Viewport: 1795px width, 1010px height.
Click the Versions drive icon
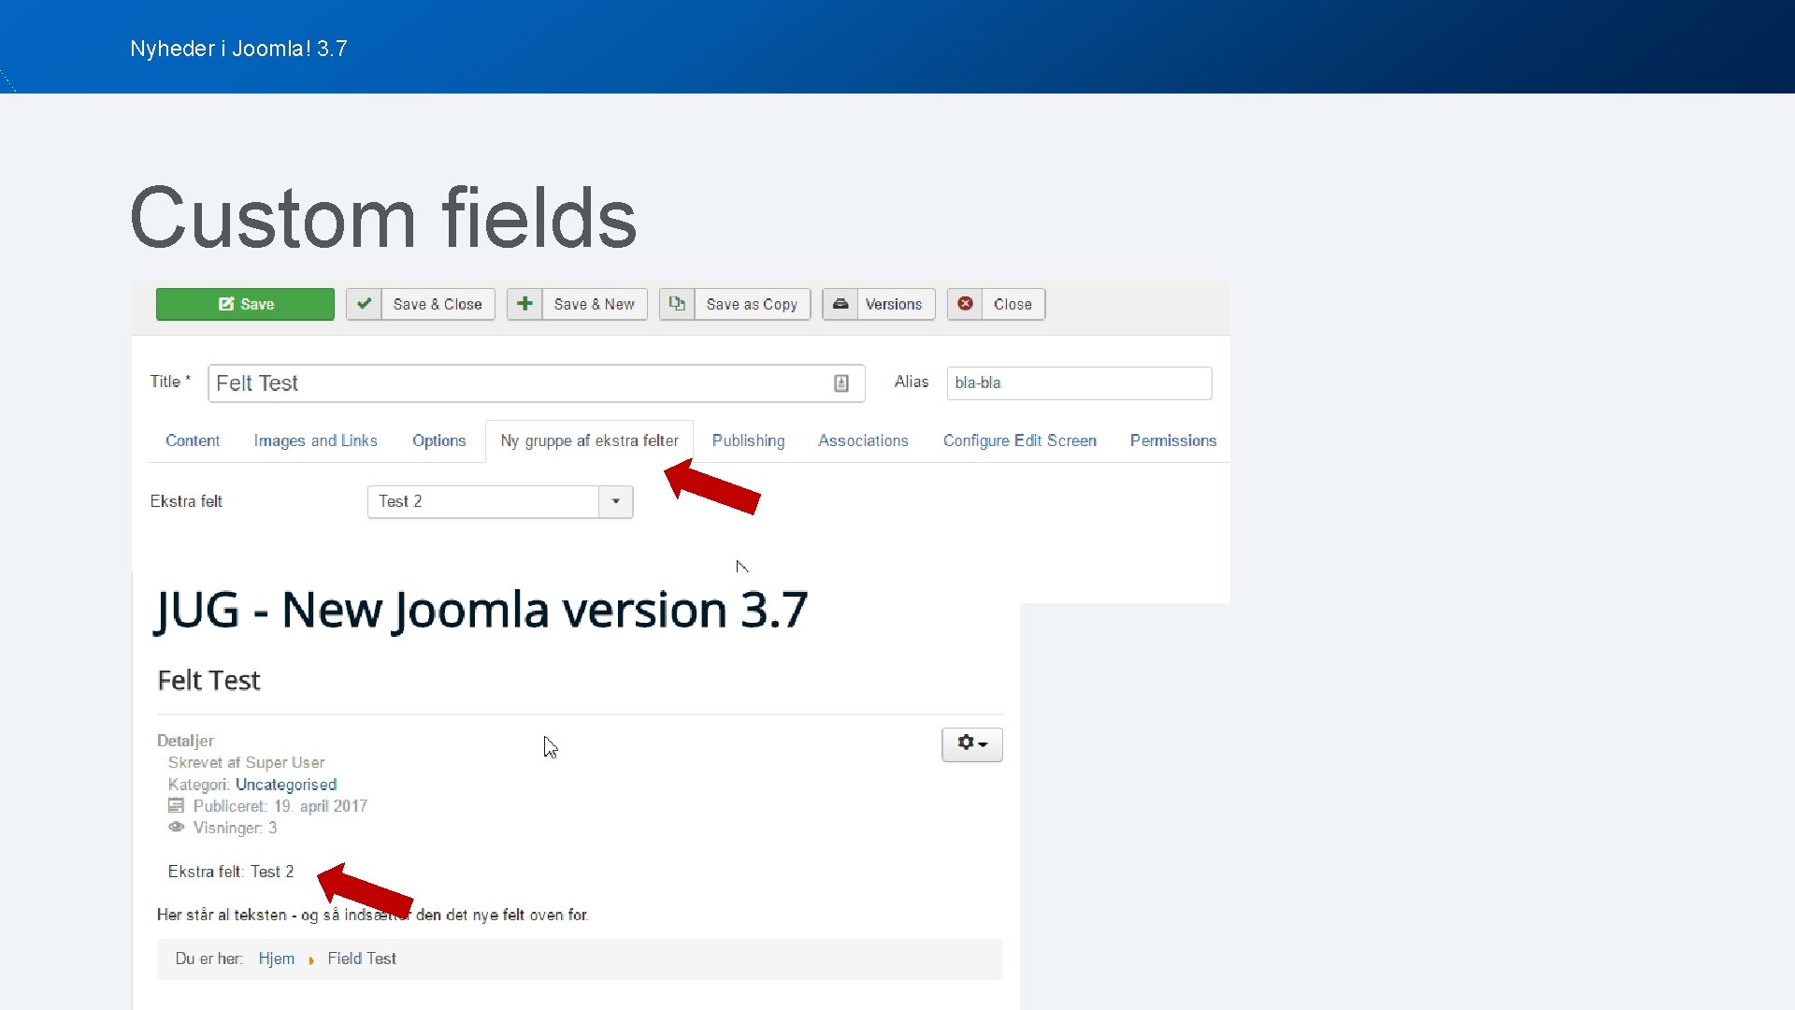[x=840, y=304]
